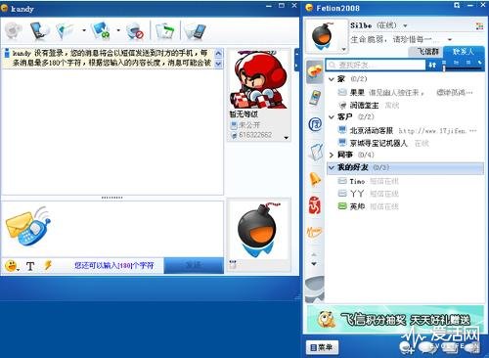Click the swirl at-symbol icon in sidebar
489x358 pixels.
[x=315, y=124]
